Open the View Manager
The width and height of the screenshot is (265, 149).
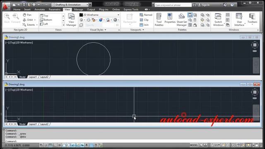pos(71,20)
